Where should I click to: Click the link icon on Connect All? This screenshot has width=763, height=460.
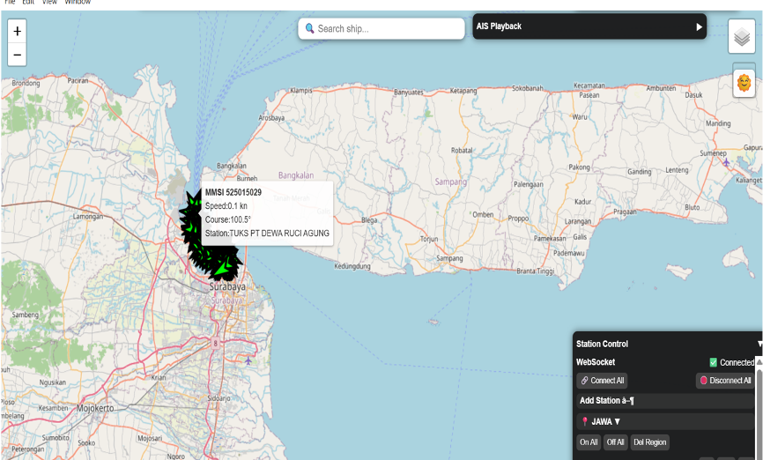pos(584,381)
